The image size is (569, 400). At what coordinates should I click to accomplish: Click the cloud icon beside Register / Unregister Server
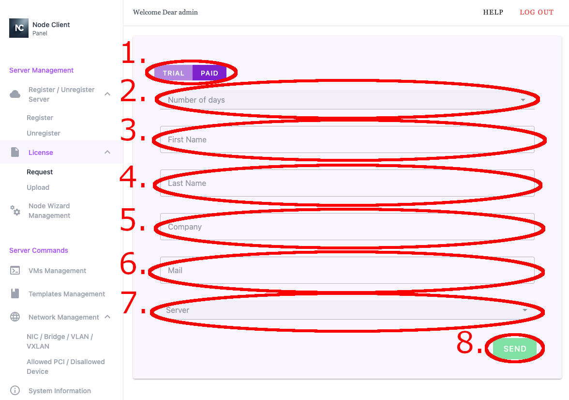click(15, 94)
